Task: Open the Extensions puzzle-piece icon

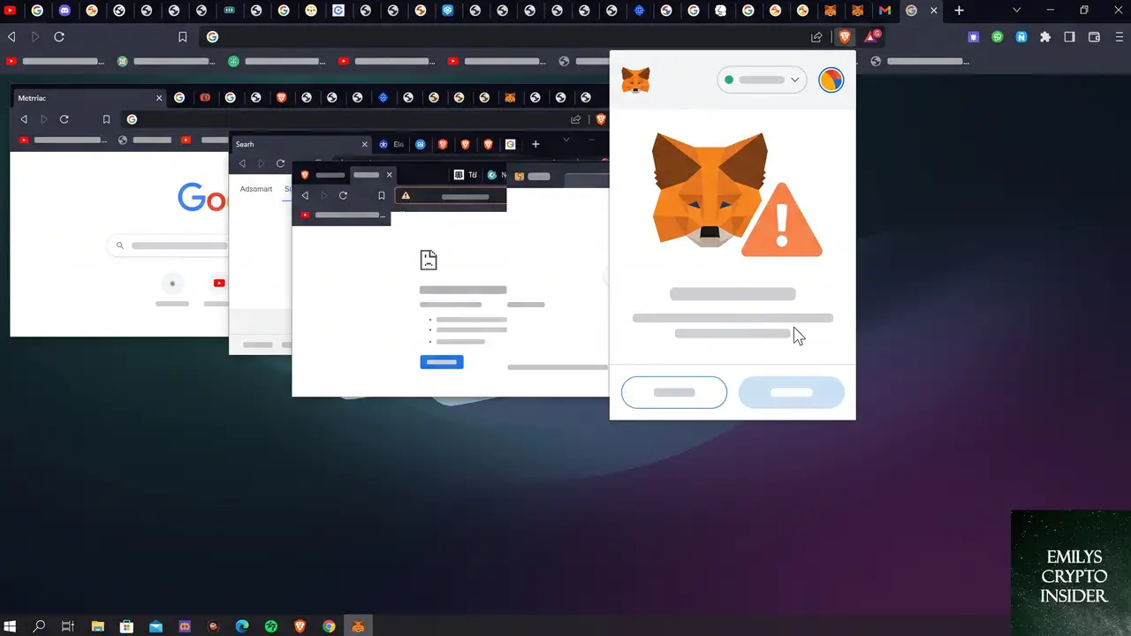Action: point(1045,37)
